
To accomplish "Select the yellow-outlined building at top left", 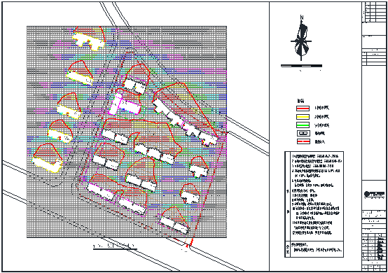I will (x=88, y=41).
